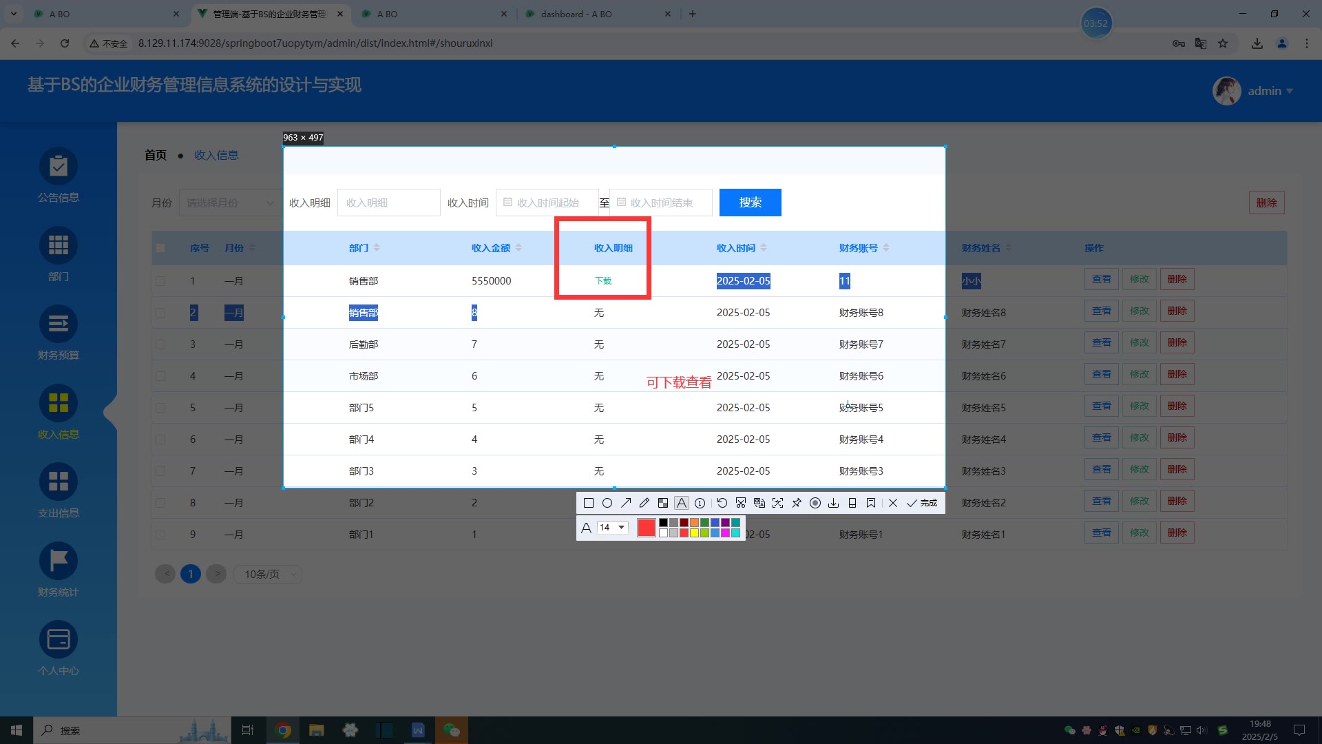Tick the checkbox for row 9
The image size is (1322, 744).
160,535
